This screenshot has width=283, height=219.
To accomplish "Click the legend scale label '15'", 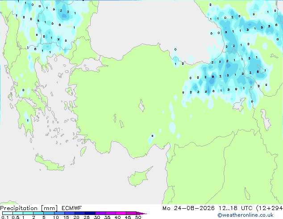I will coord(66,217).
